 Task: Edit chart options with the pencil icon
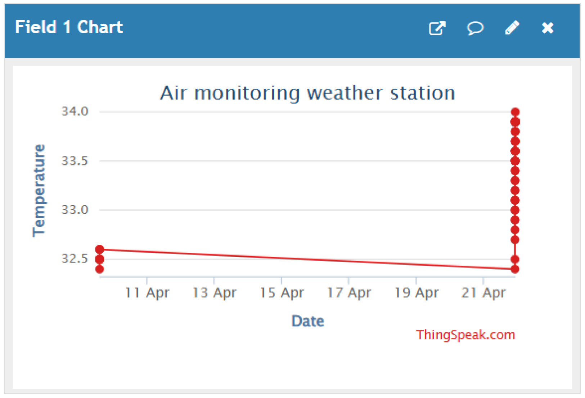click(512, 28)
